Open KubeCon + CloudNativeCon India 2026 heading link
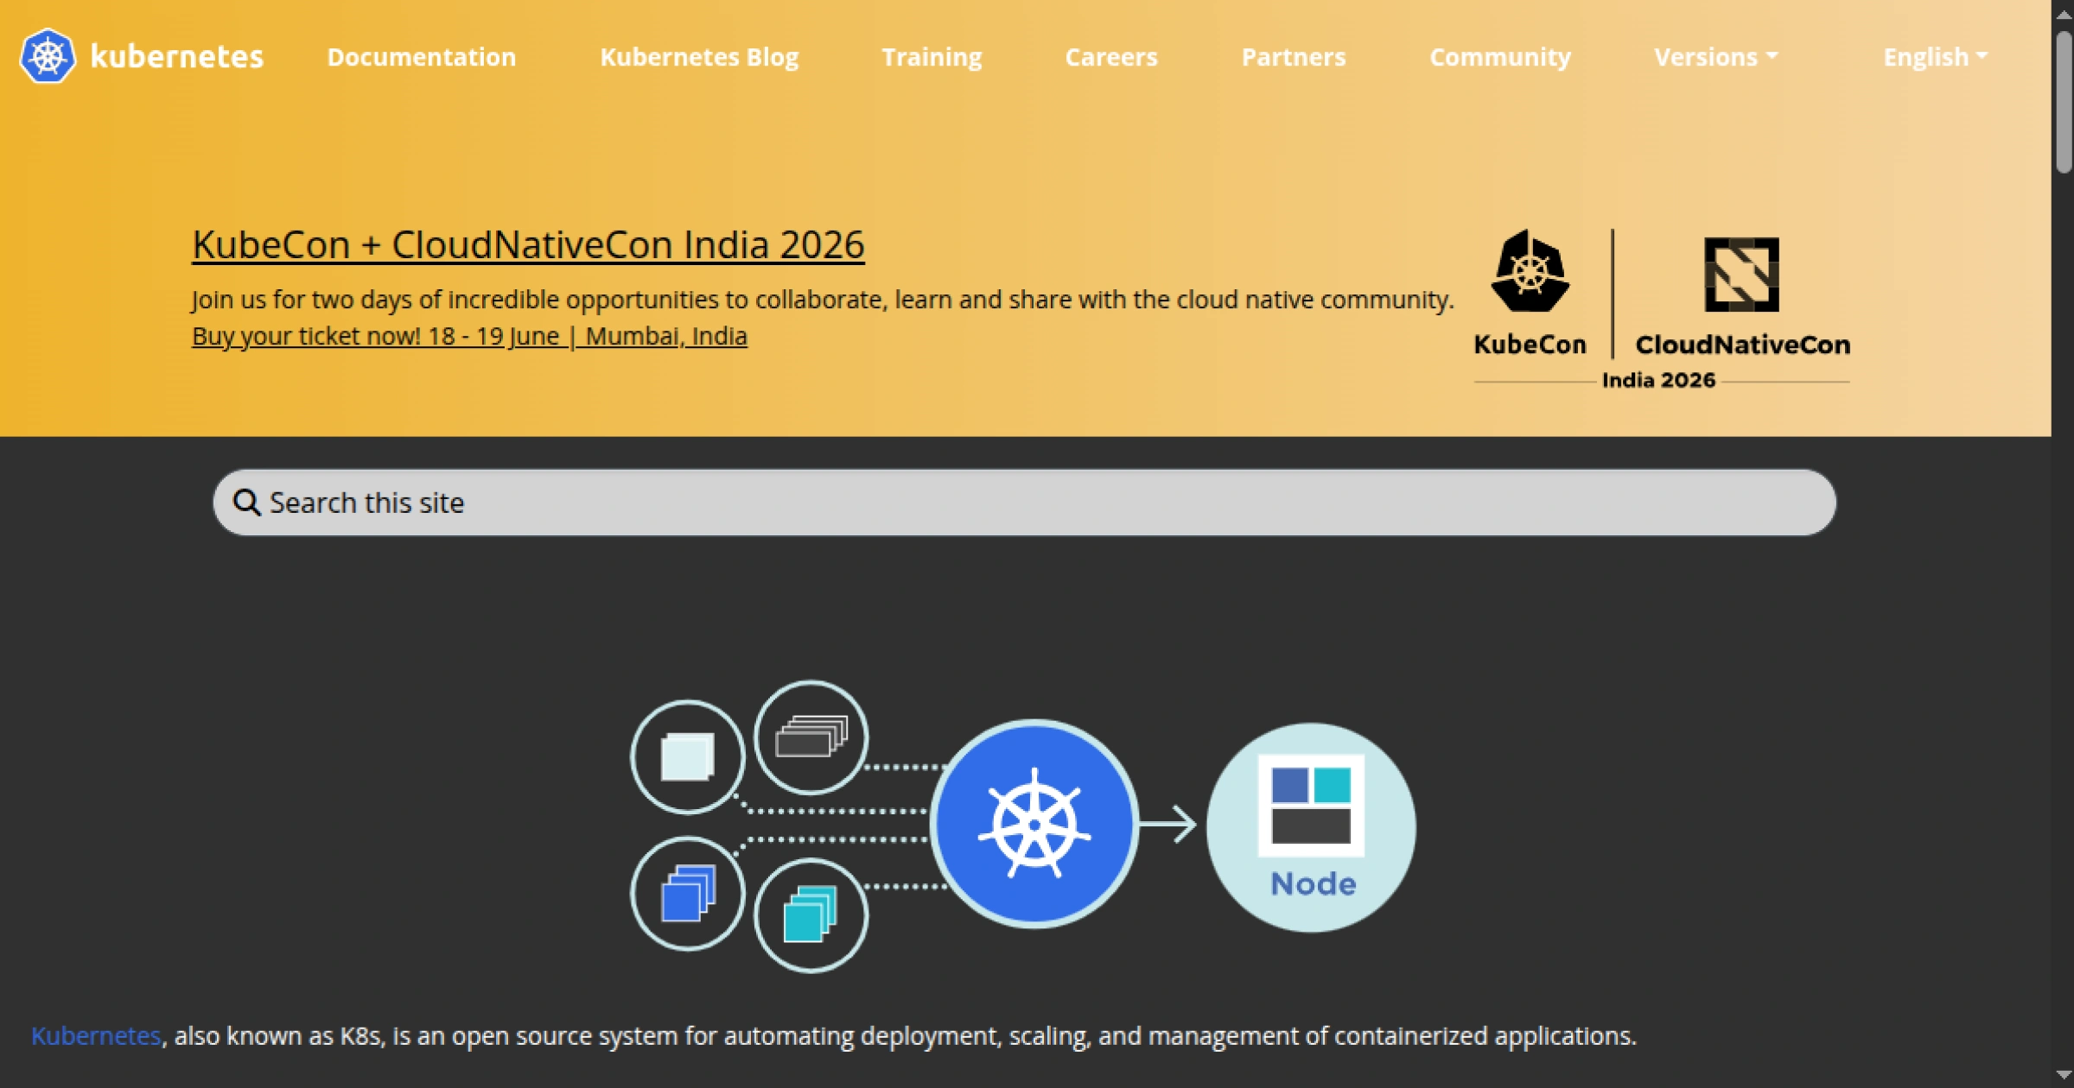 (x=528, y=245)
